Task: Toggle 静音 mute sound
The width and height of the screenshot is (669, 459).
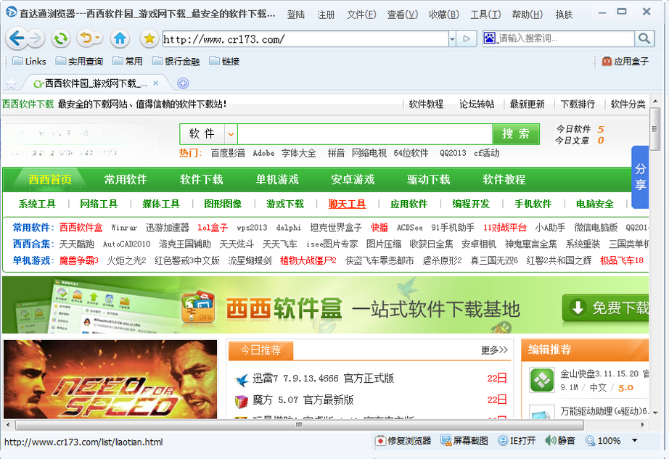Action: [x=560, y=441]
